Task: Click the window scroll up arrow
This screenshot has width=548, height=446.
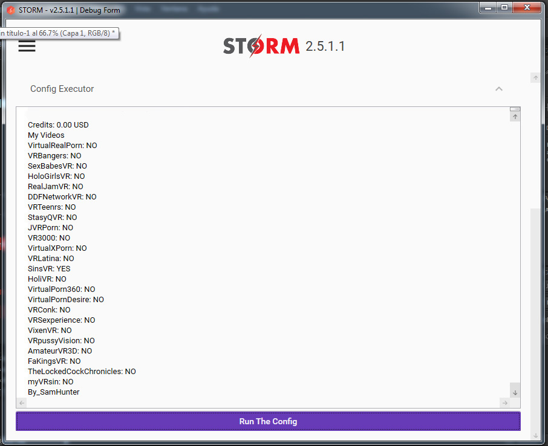Action: 535,77
